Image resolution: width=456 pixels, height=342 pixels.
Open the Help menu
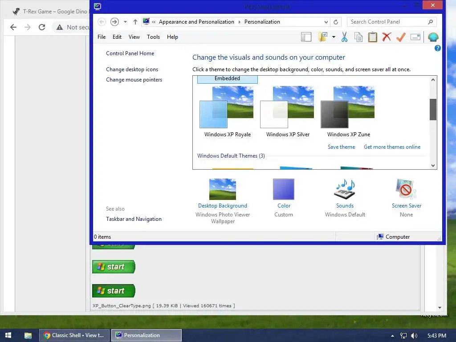(x=172, y=37)
